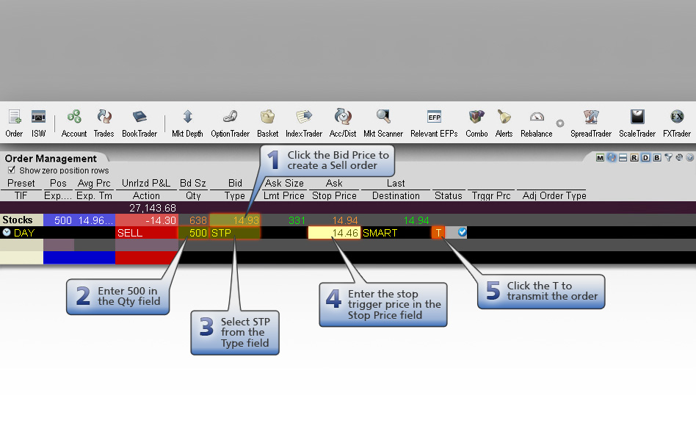Open the SMART destination dropdown
The height and width of the screenshot is (426, 696).
(396, 233)
